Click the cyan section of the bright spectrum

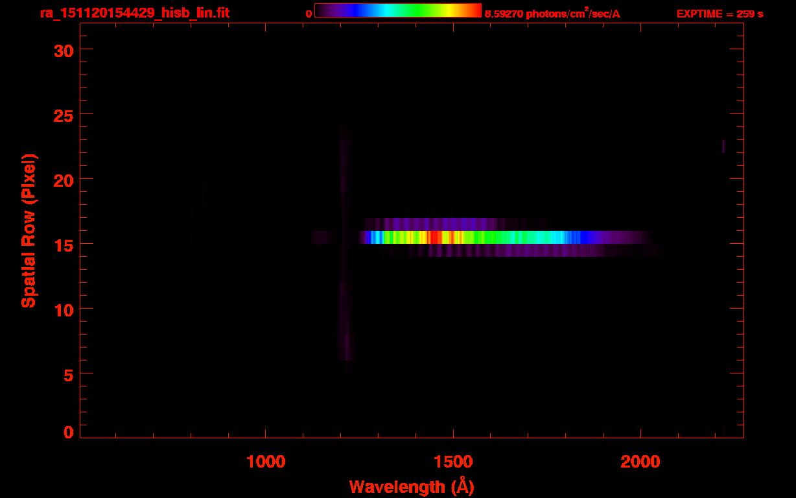point(557,237)
